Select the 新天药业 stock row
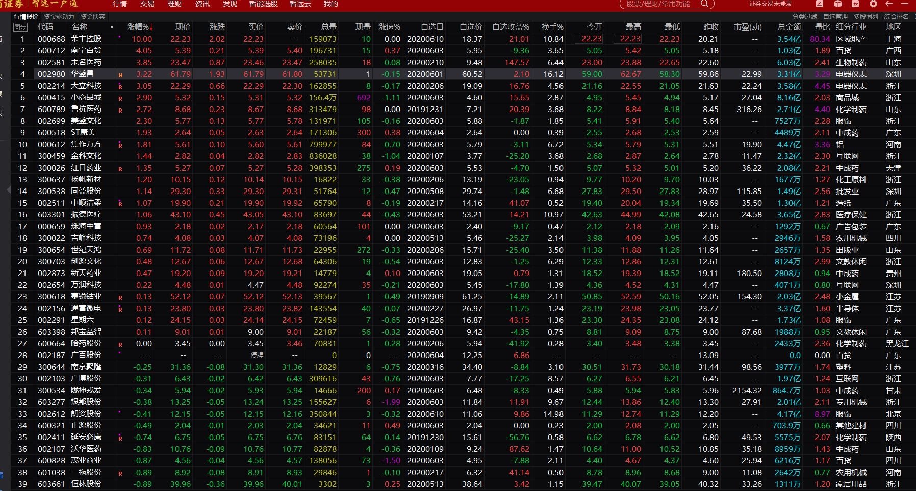The height and width of the screenshot is (491, 916). [x=464, y=273]
